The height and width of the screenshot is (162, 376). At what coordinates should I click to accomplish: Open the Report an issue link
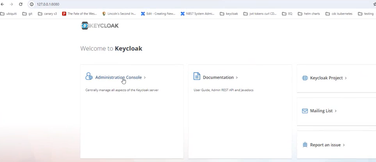(x=326, y=145)
